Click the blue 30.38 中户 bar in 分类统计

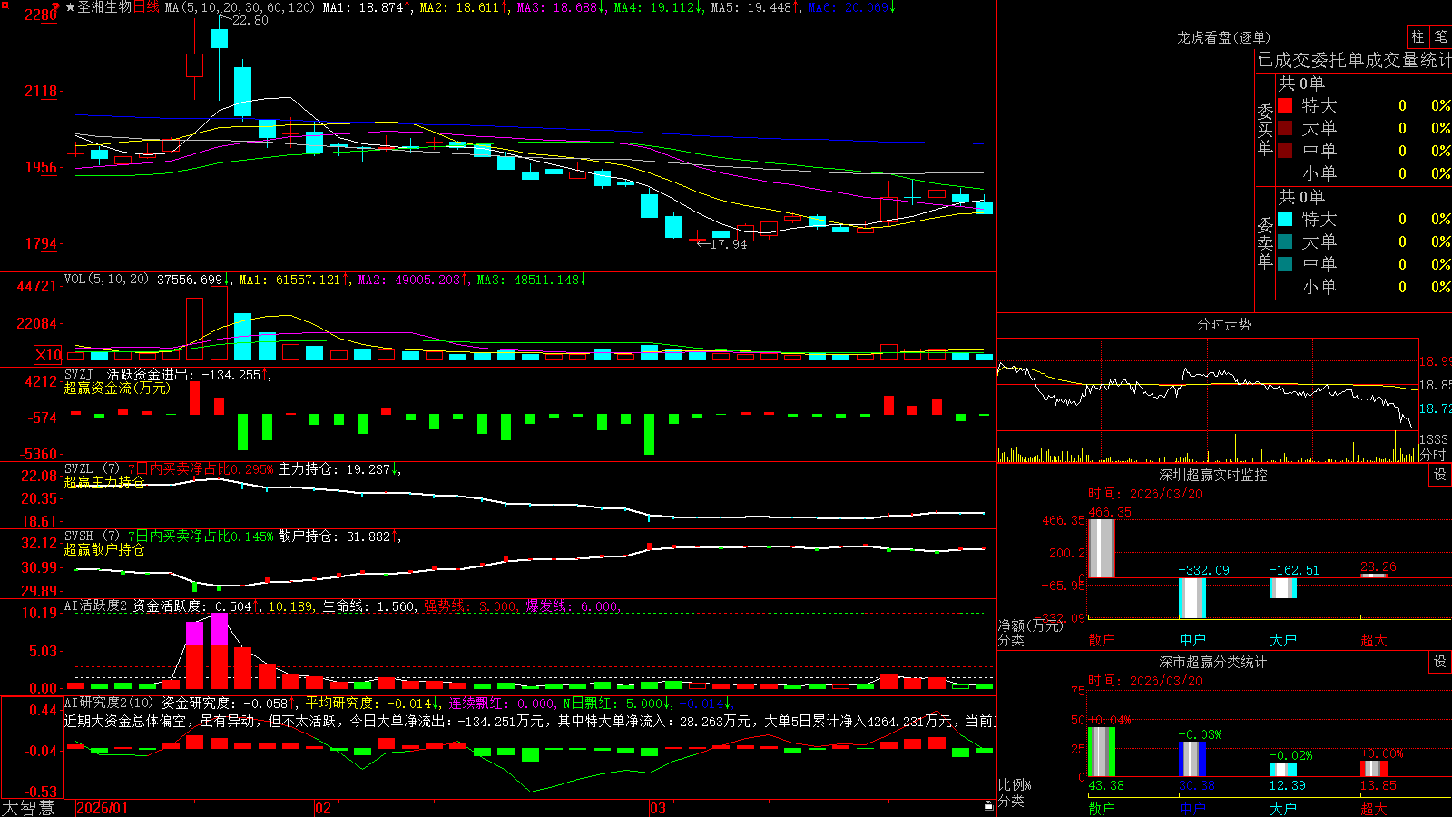(x=1192, y=759)
